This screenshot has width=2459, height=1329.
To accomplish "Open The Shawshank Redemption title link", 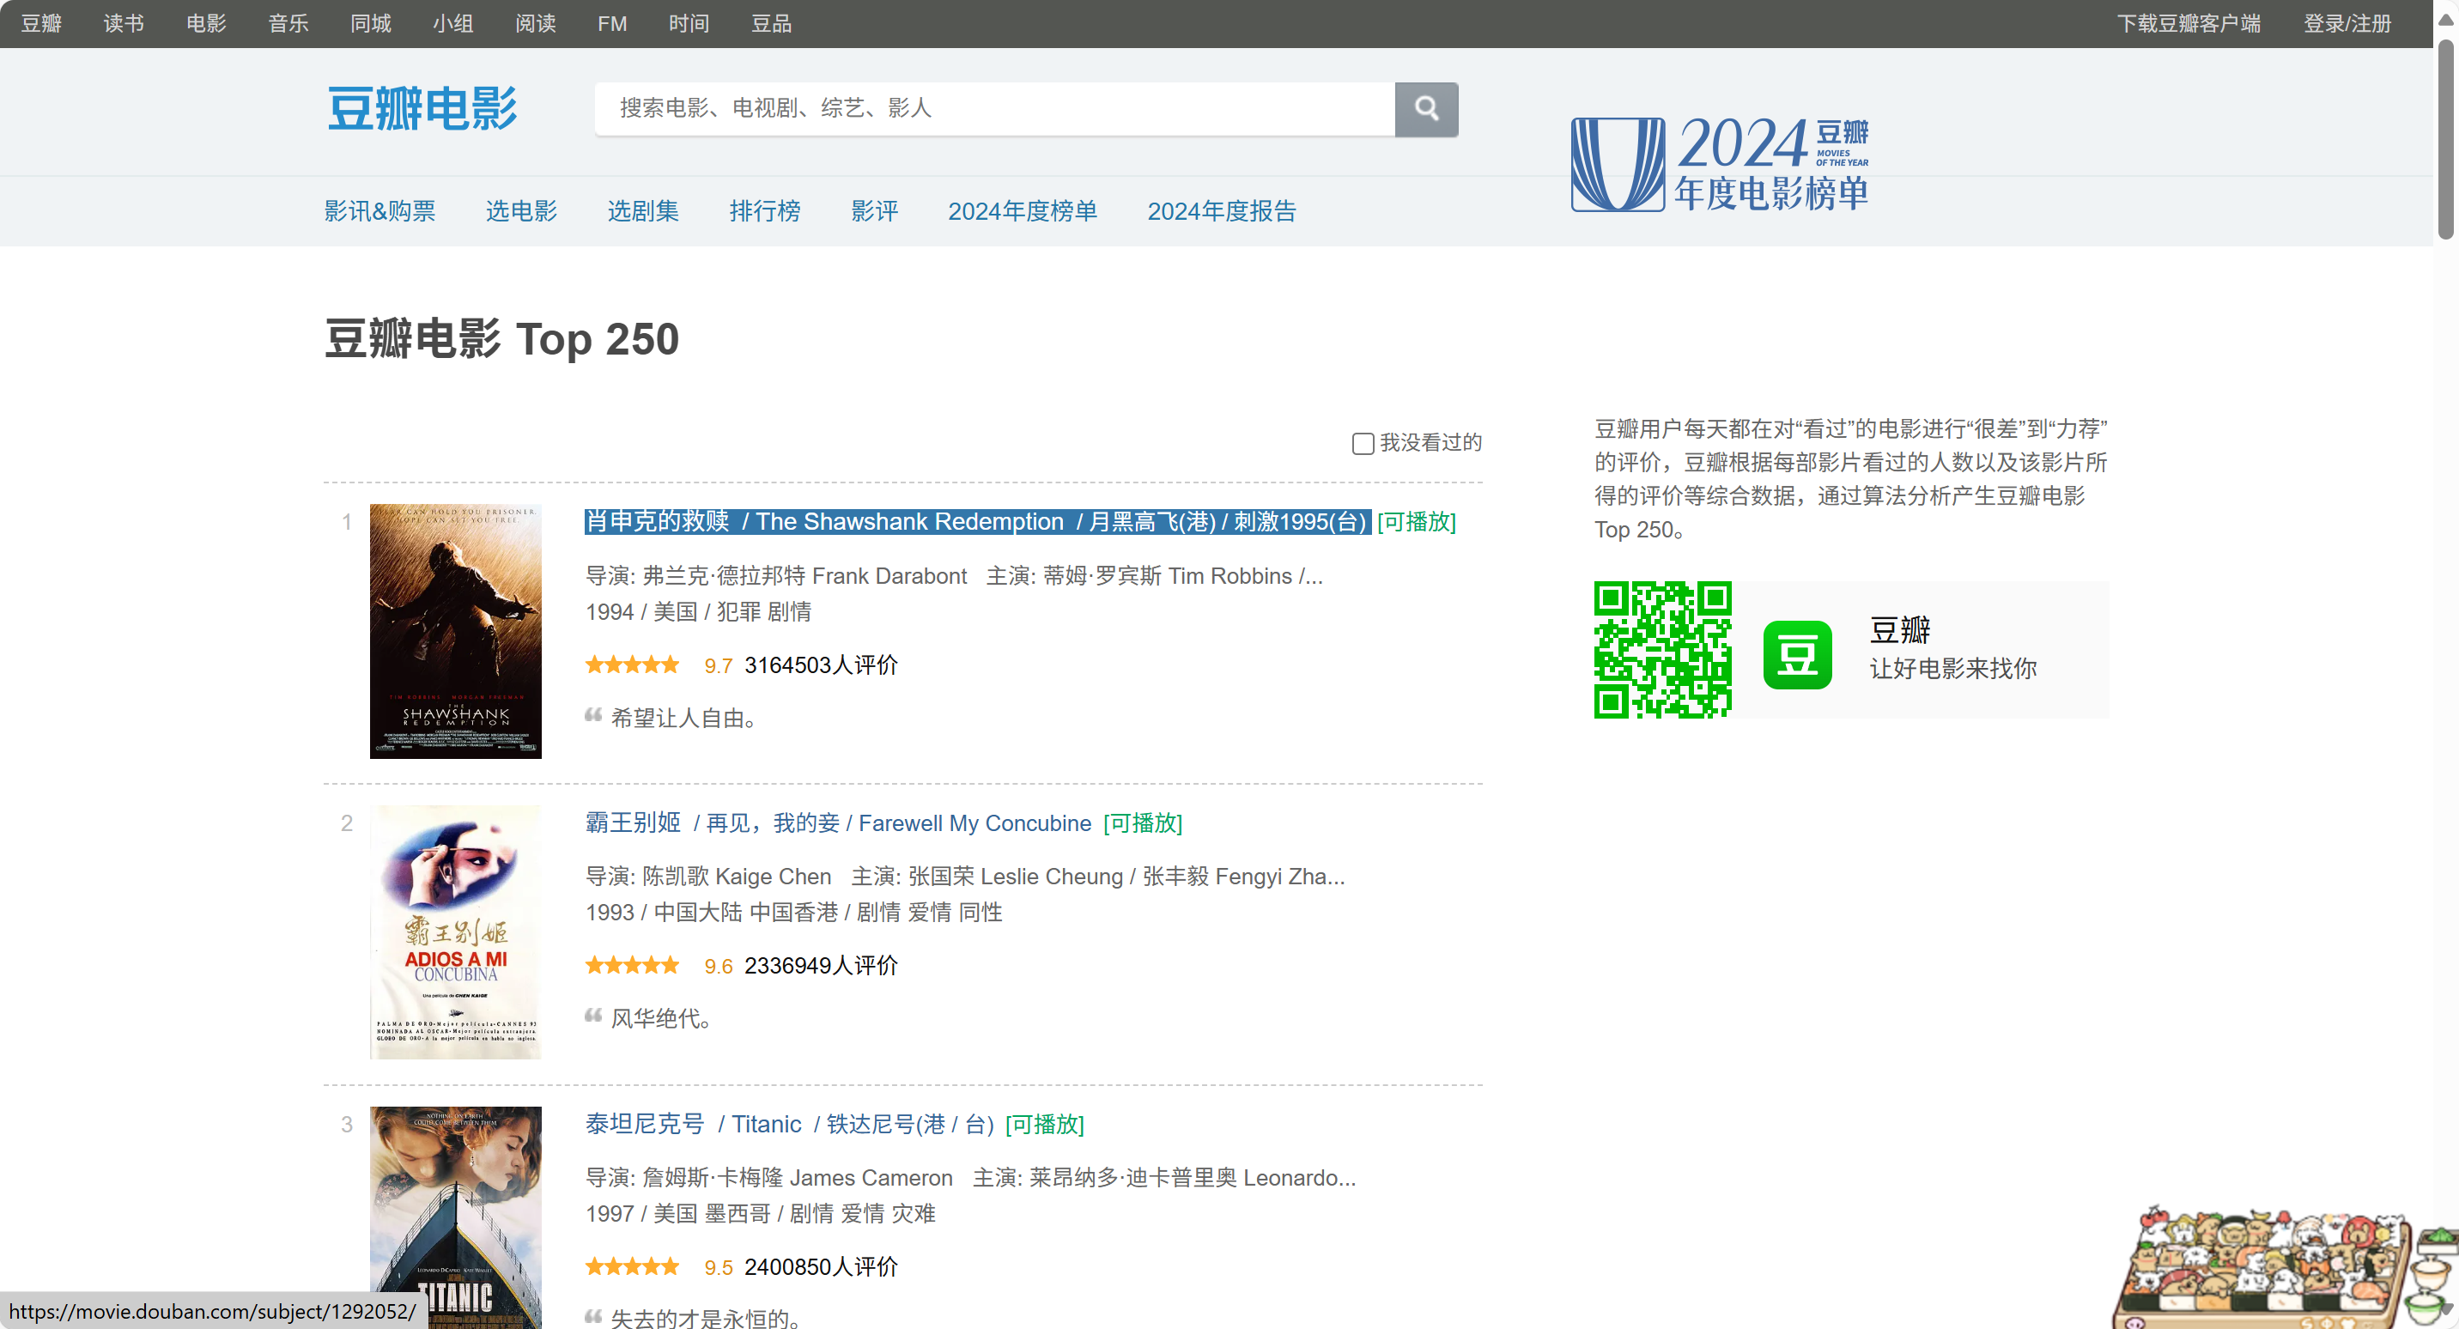I will (977, 521).
